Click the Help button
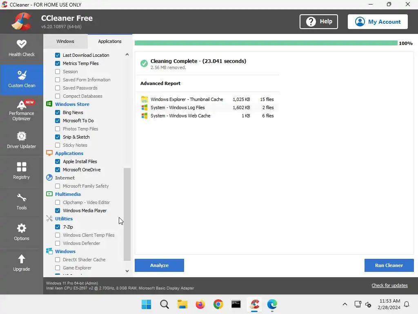Image resolution: width=418 pixels, height=314 pixels. click(319, 22)
